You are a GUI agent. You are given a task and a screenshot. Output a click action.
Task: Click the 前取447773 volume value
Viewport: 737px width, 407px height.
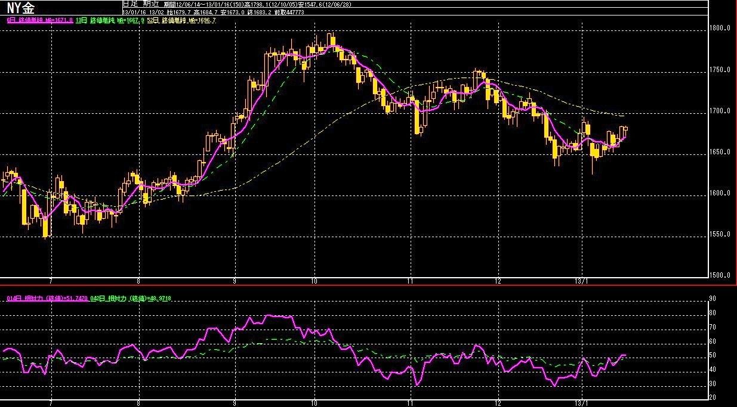289,12
